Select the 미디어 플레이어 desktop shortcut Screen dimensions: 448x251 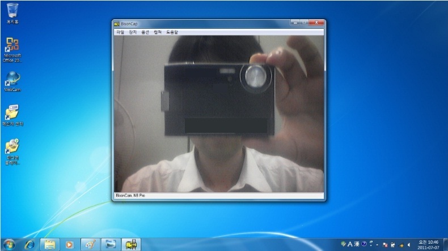[12, 152]
